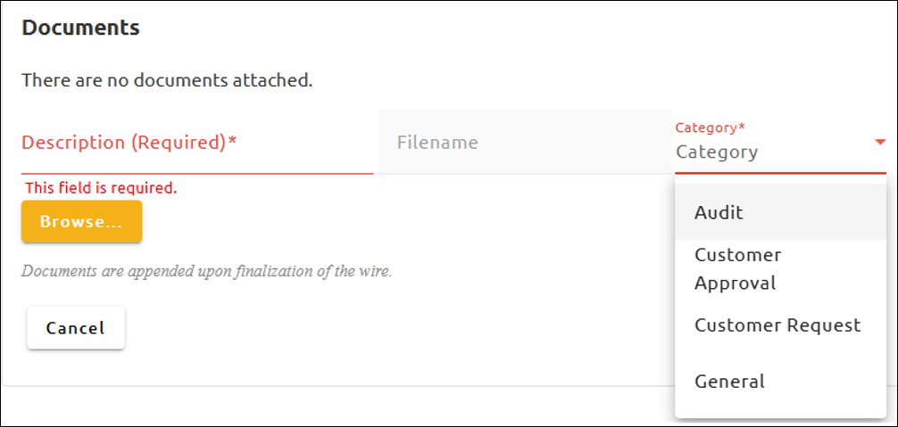Viewport: 898px width, 427px height.
Task: Click the 'This field is required.' error
Action: point(101,188)
